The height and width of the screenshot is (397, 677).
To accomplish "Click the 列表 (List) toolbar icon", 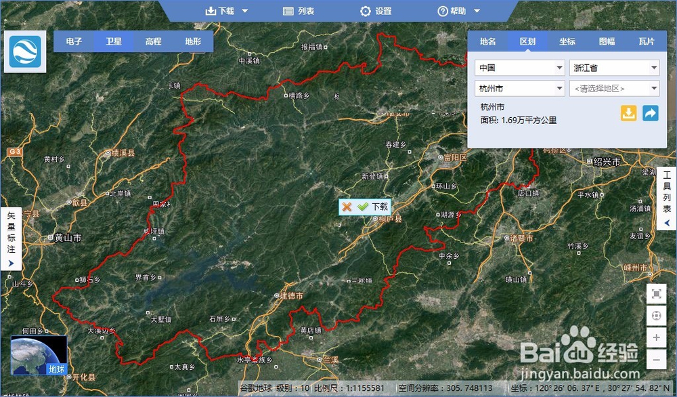I will 287,10.
